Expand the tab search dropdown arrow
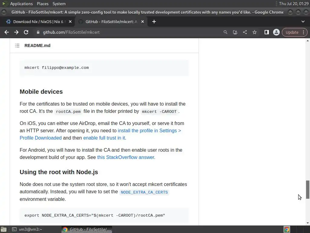Viewport: 310px width, 233px height. 303,22
